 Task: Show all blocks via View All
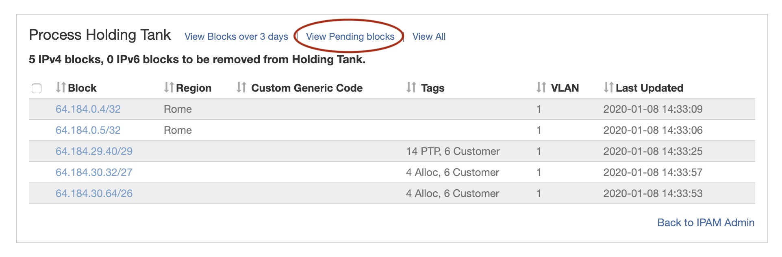click(429, 36)
